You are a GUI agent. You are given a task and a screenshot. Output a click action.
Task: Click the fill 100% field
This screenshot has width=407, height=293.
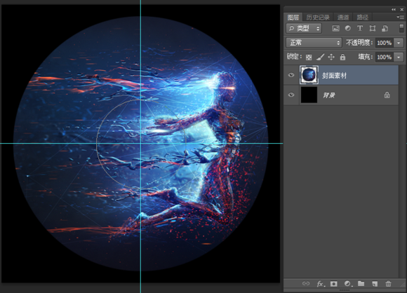[x=385, y=57]
